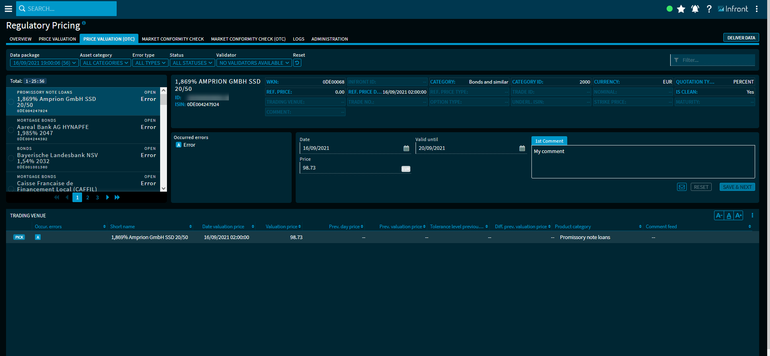Select the Price Valuation (OTC) tab
770x356 pixels.
coord(109,39)
